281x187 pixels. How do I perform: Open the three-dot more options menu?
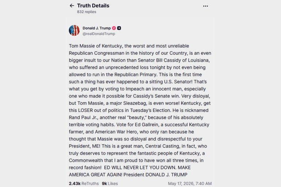pos(205,6)
